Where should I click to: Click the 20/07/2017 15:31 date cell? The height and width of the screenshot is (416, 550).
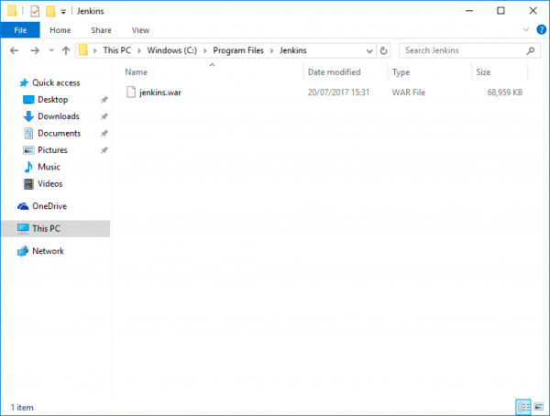[338, 93]
